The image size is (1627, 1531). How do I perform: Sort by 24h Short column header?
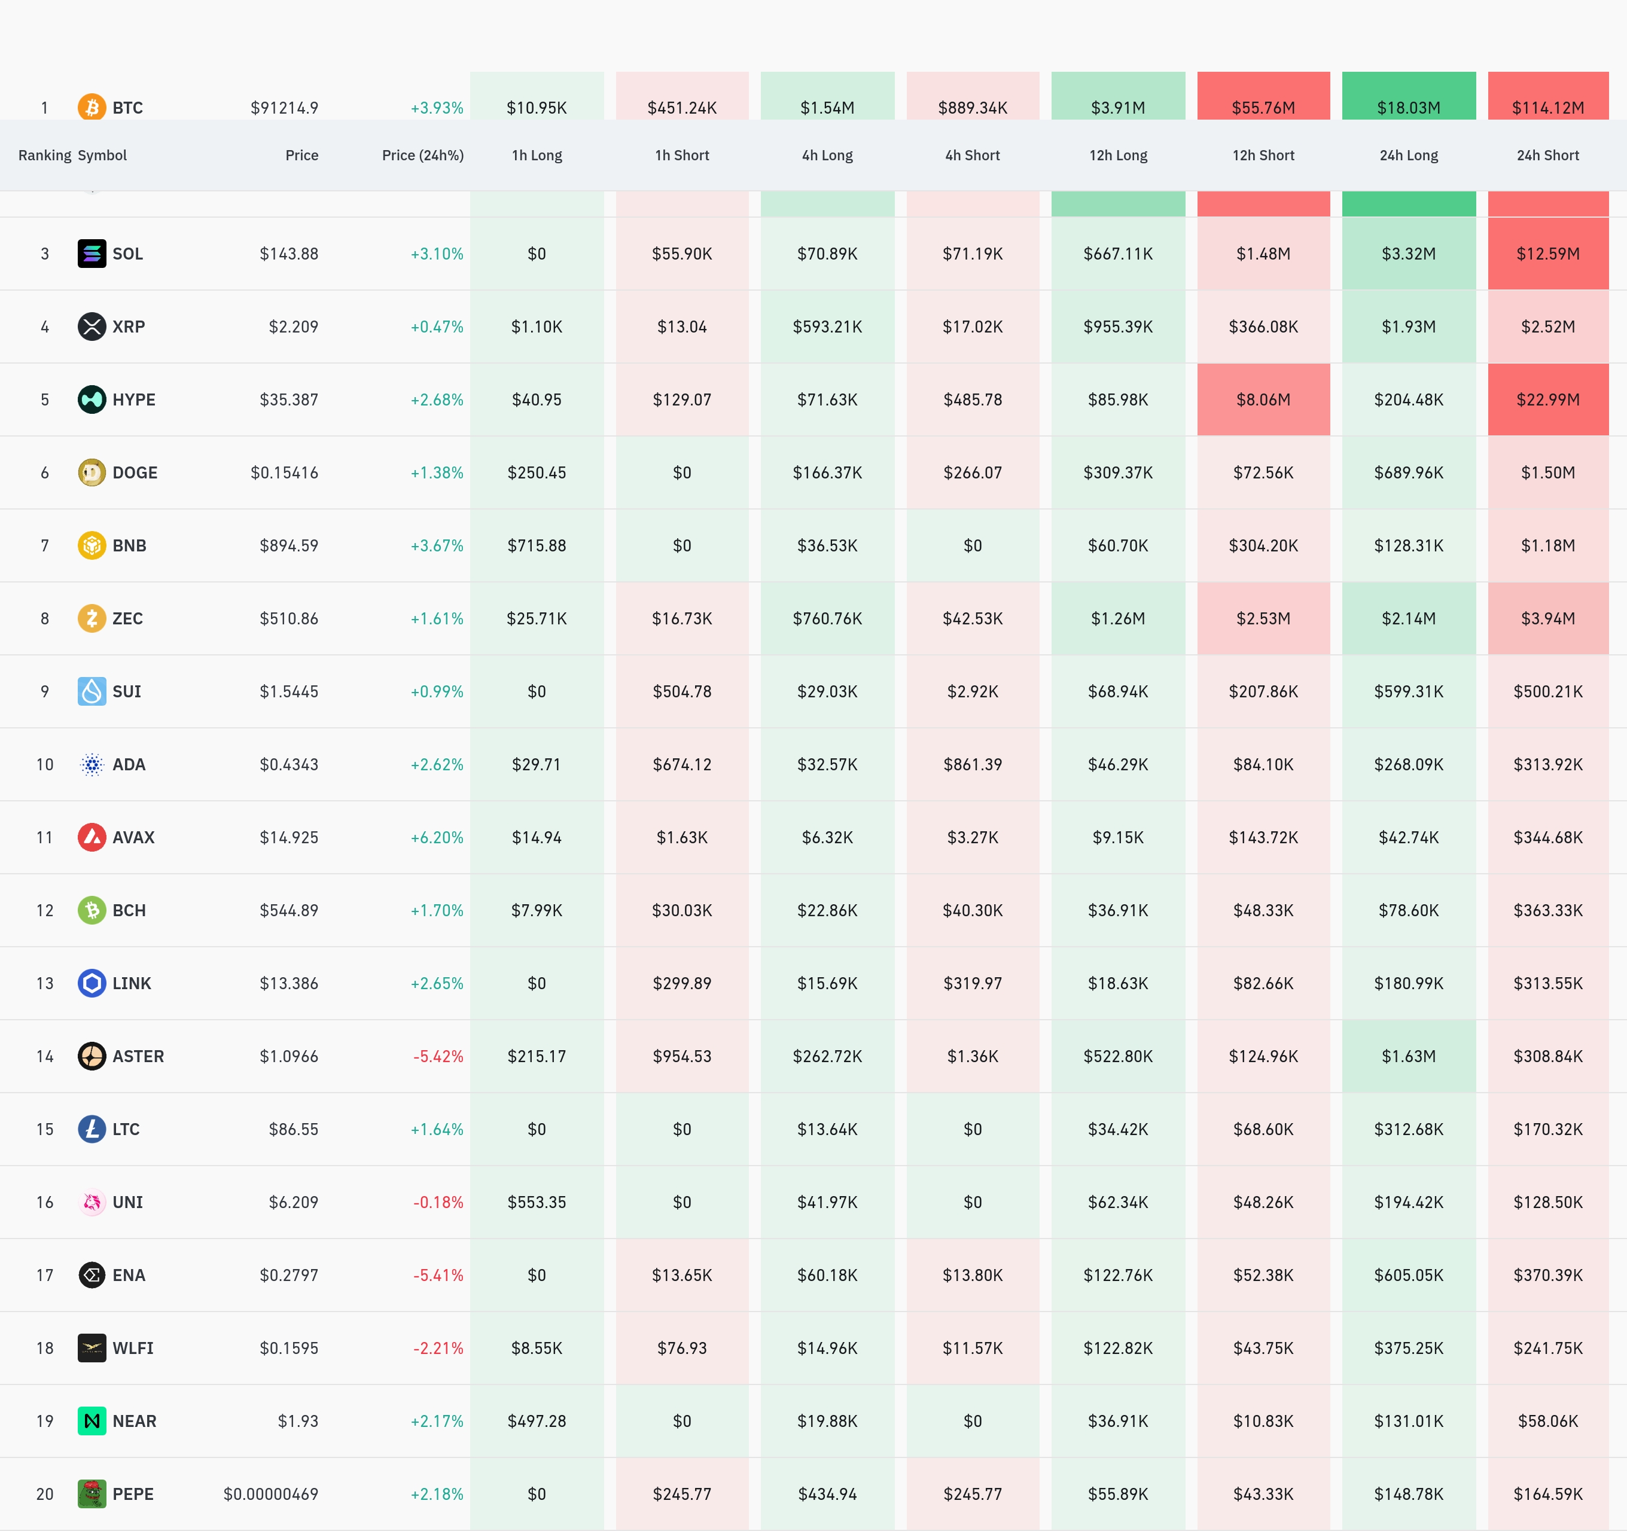point(1547,155)
